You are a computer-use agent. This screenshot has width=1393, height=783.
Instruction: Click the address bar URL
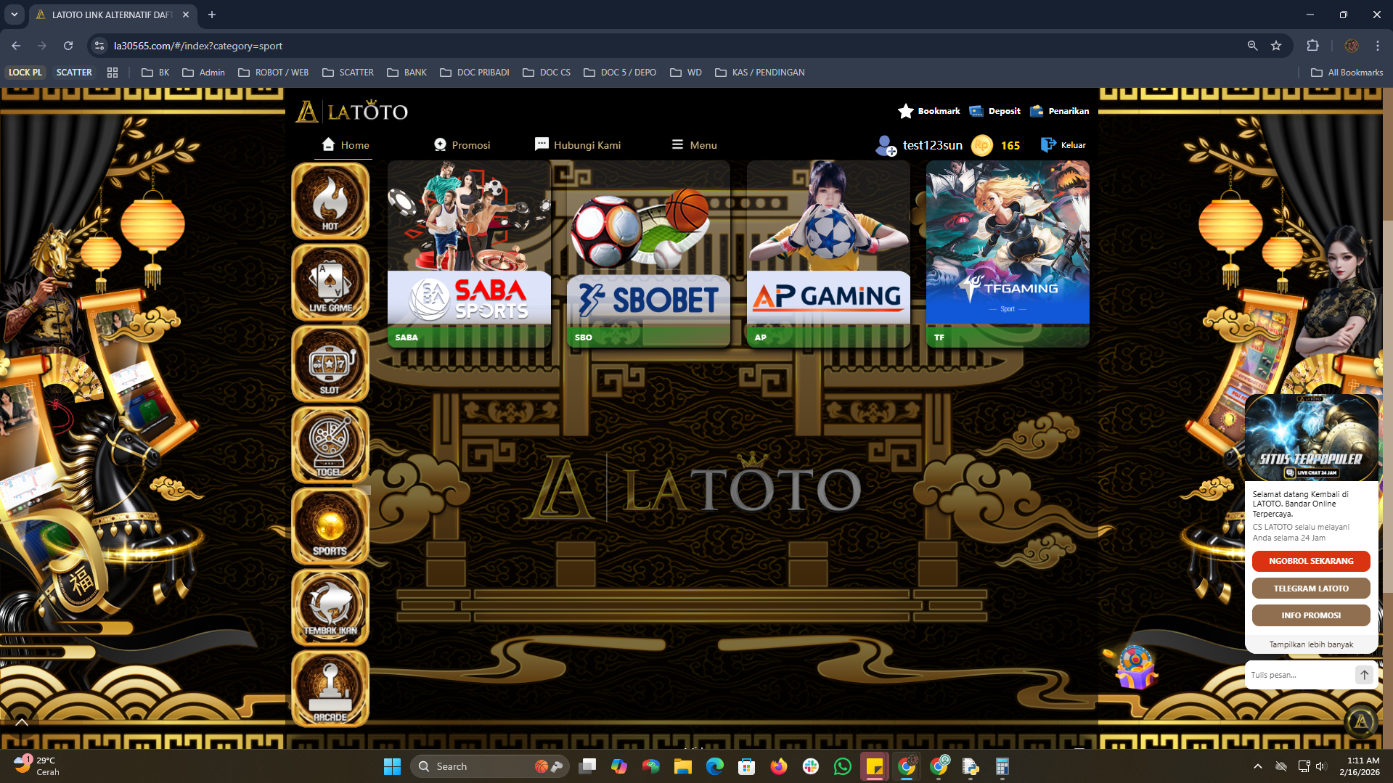tap(198, 46)
